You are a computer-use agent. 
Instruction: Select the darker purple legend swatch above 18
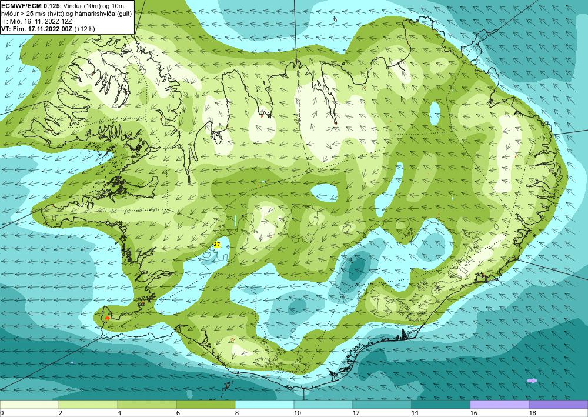point(559,405)
